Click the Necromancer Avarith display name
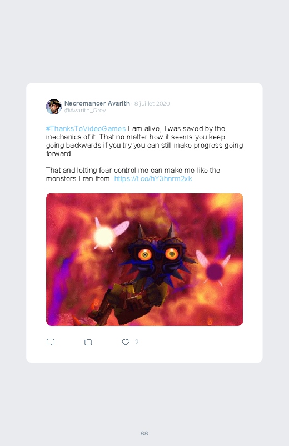Screen dimensions: 289x446 pyautogui.click(x=97, y=103)
